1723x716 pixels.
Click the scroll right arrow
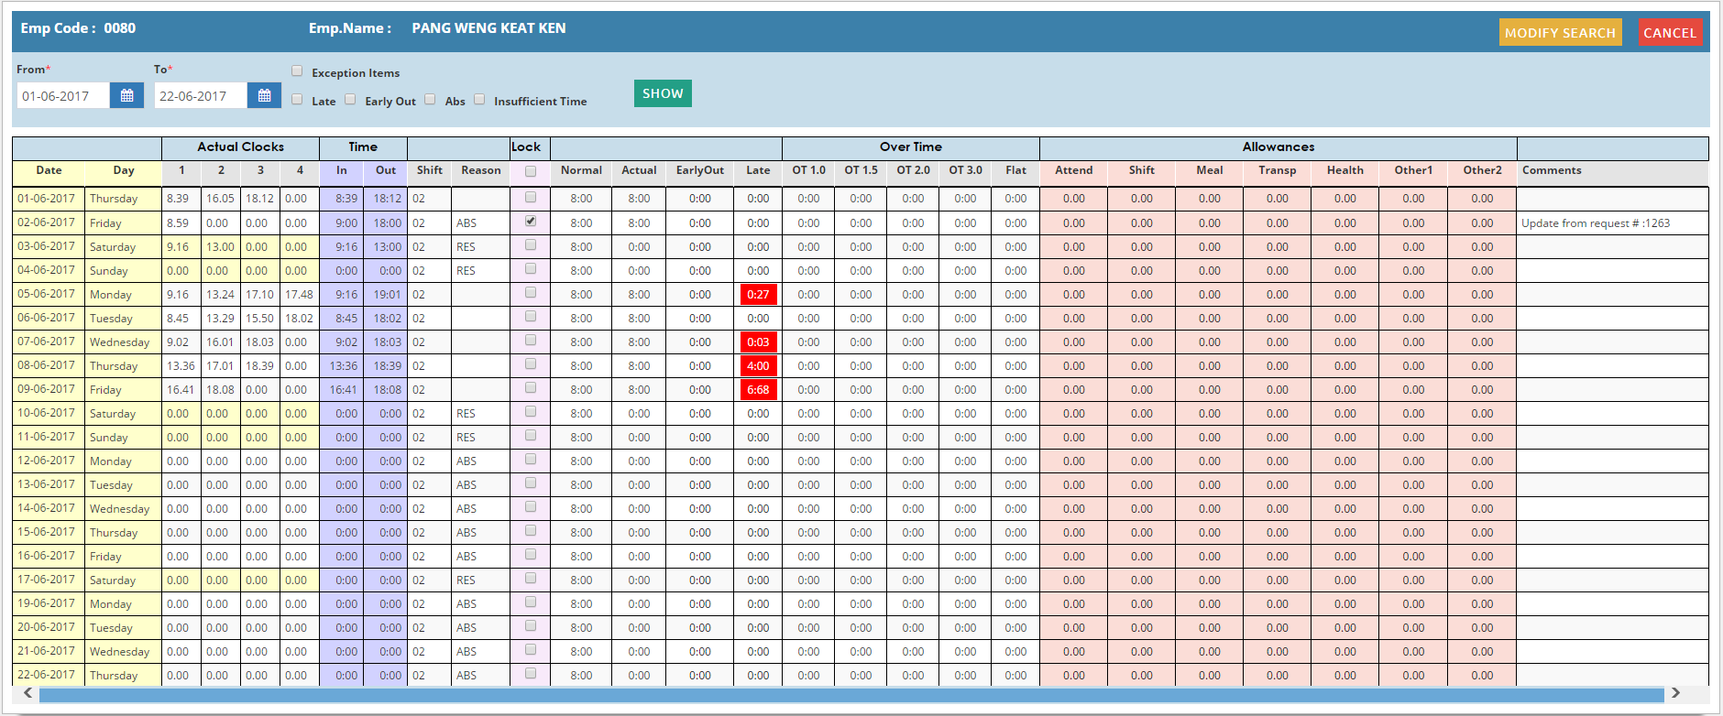click(x=1675, y=693)
